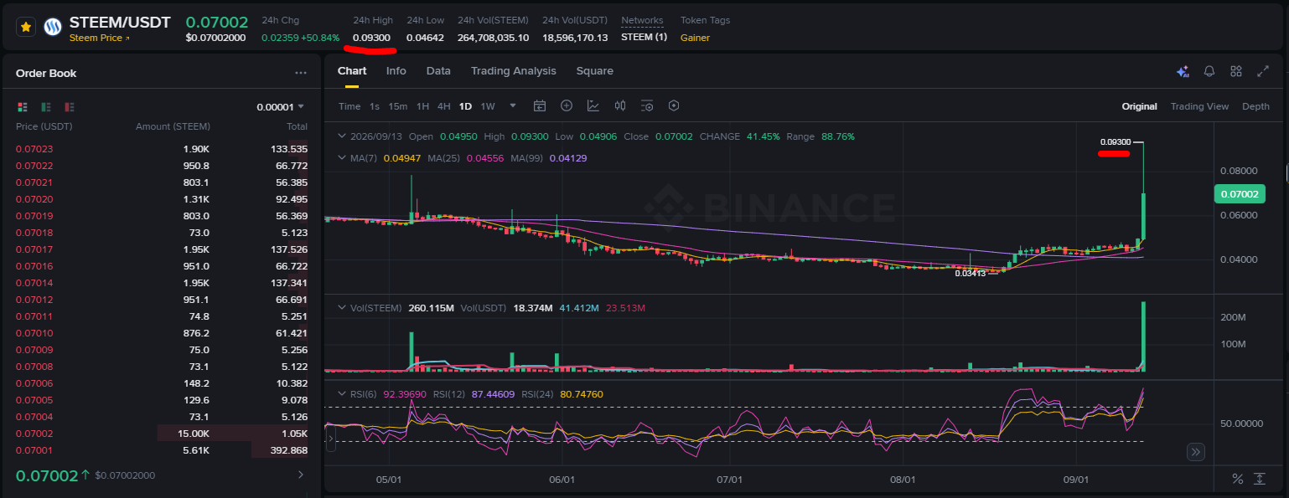Click the add indicator plus-circle icon

[x=567, y=106]
